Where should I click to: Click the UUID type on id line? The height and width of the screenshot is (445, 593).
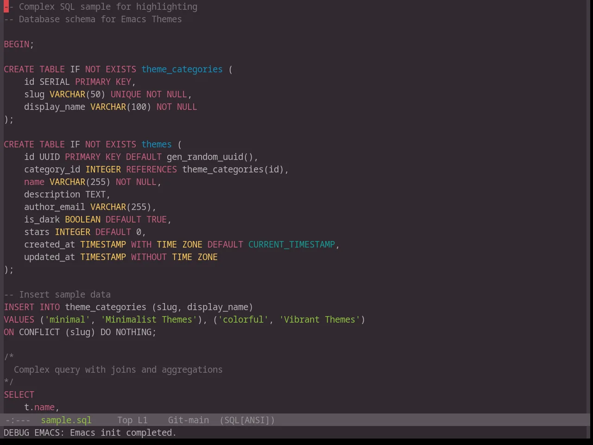coord(50,157)
